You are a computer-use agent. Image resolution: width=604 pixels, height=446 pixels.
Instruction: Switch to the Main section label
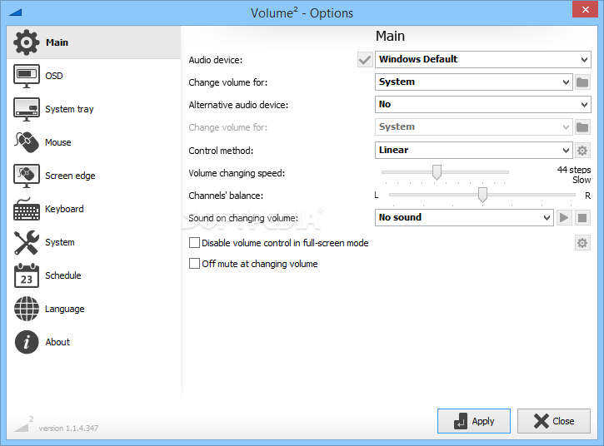pyautogui.click(x=57, y=42)
